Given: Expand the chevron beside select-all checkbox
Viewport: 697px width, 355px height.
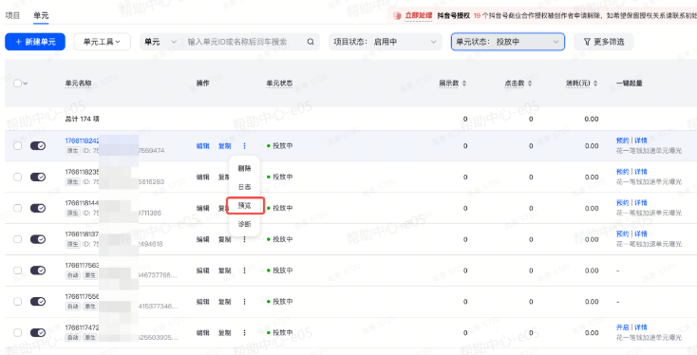Looking at the screenshot, I should 26,84.
